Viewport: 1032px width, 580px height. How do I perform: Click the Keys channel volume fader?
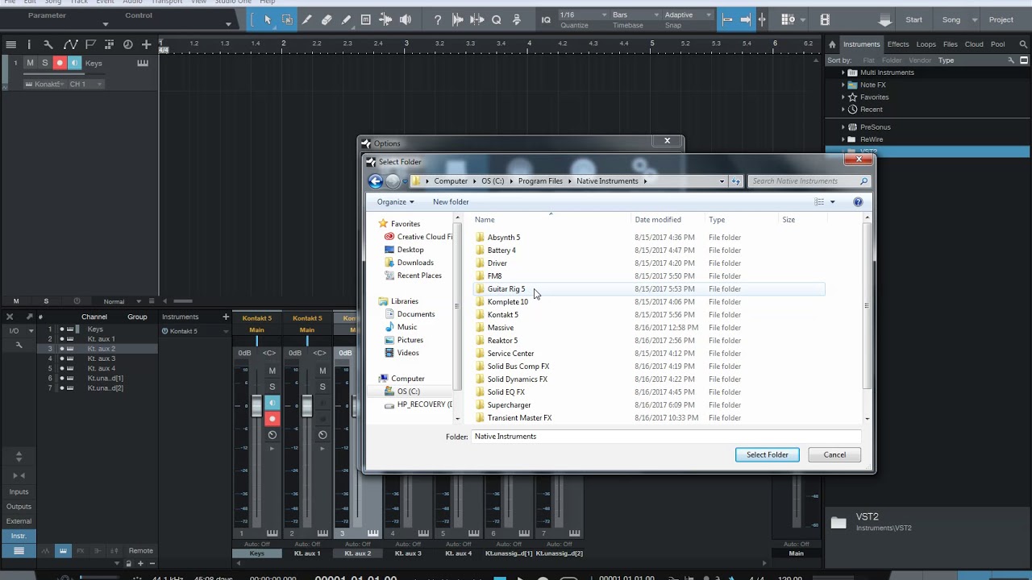point(256,406)
